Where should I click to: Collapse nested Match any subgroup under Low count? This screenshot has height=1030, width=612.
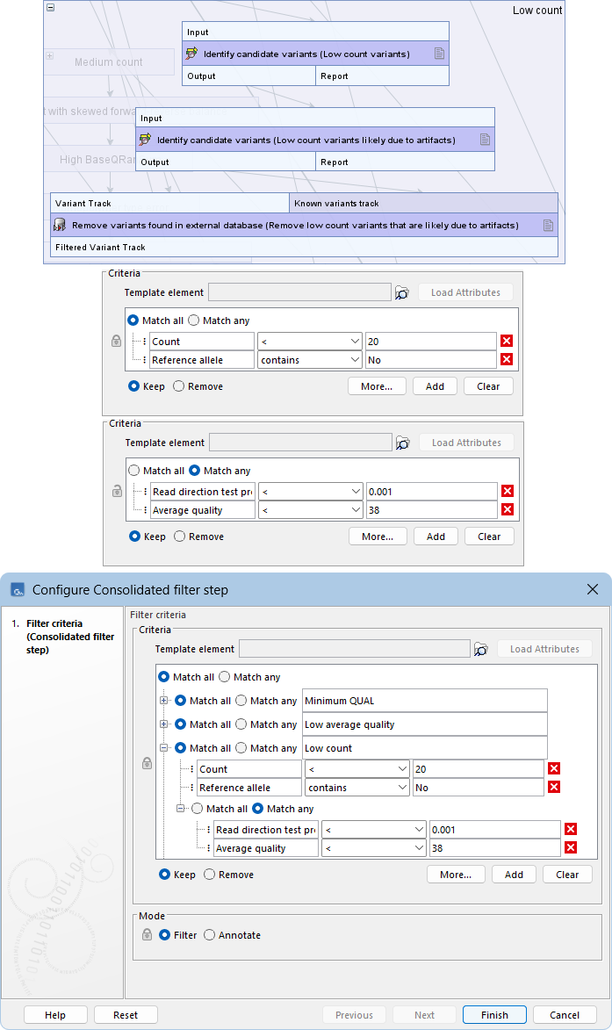point(181,809)
